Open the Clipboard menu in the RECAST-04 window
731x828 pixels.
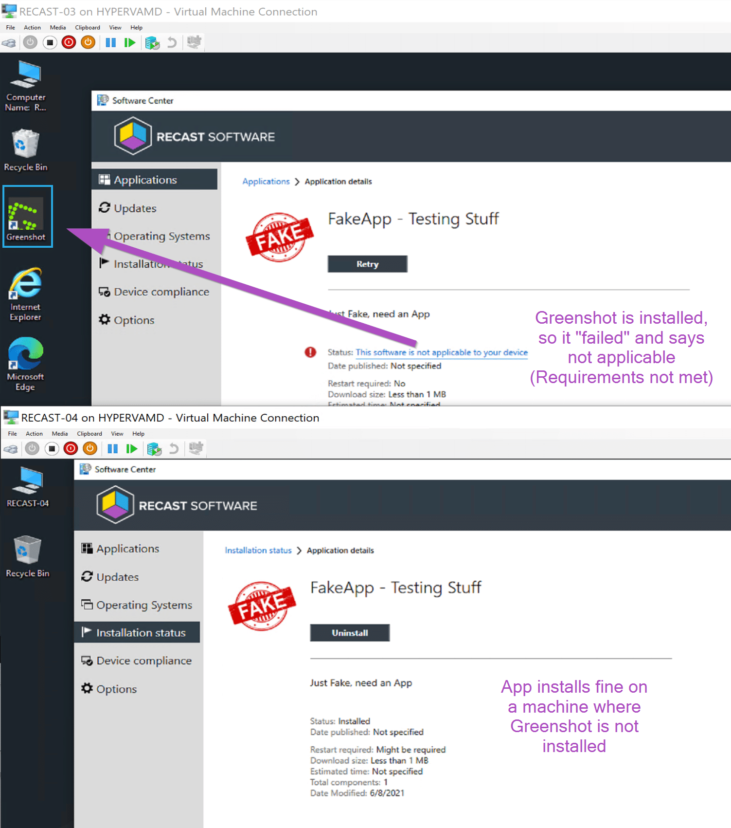pos(89,434)
